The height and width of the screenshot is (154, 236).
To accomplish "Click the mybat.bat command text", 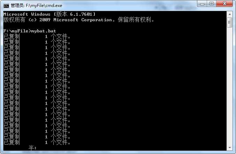I will [44, 31].
